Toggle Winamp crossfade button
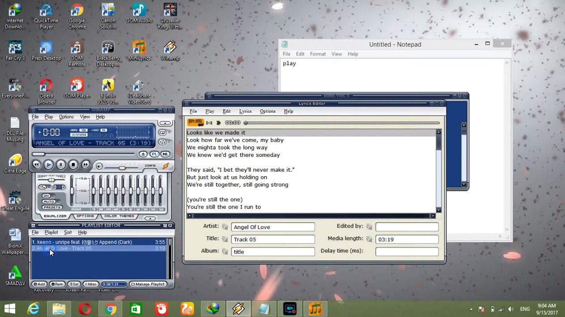Image resolution: width=565 pixels, height=317 pixels. 42,187
